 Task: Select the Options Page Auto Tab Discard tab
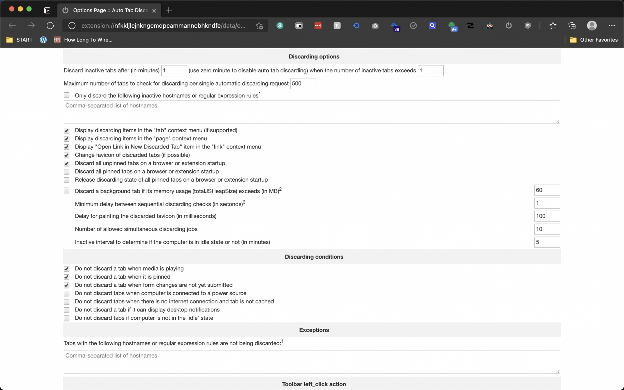[109, 10]
